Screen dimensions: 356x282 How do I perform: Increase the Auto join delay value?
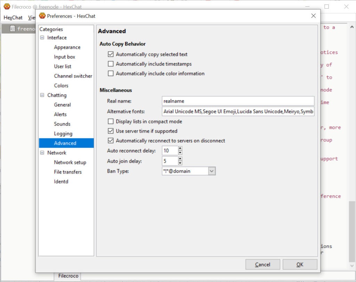coord(180,159)
